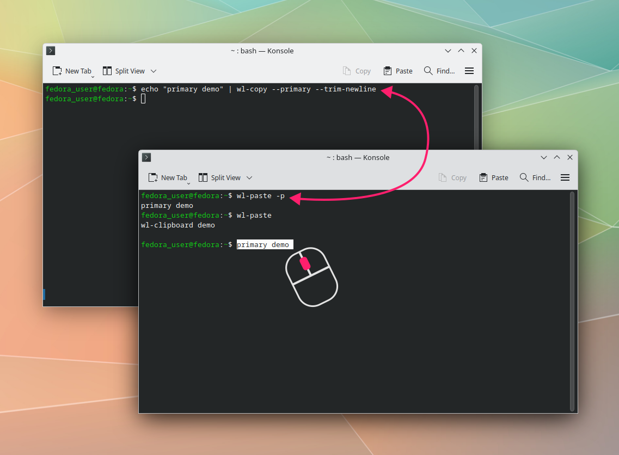Image resolution: width=619 pixels, height=455 pixels.
Task: Click 'primary demo' output line below wl-paste -p
Action: [x=167, y=206]
